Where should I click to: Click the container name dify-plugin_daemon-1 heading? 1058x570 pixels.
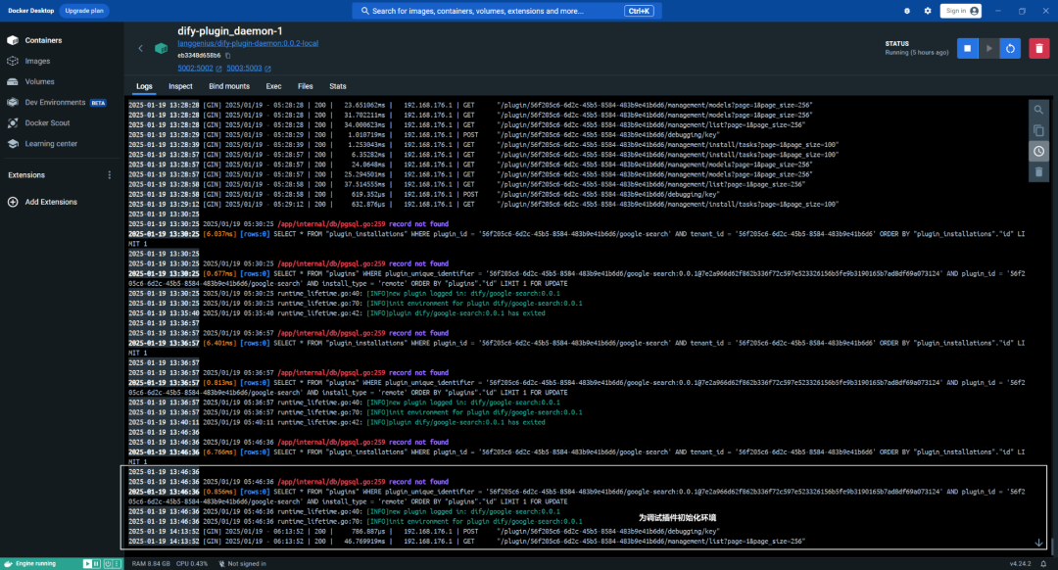230,31
